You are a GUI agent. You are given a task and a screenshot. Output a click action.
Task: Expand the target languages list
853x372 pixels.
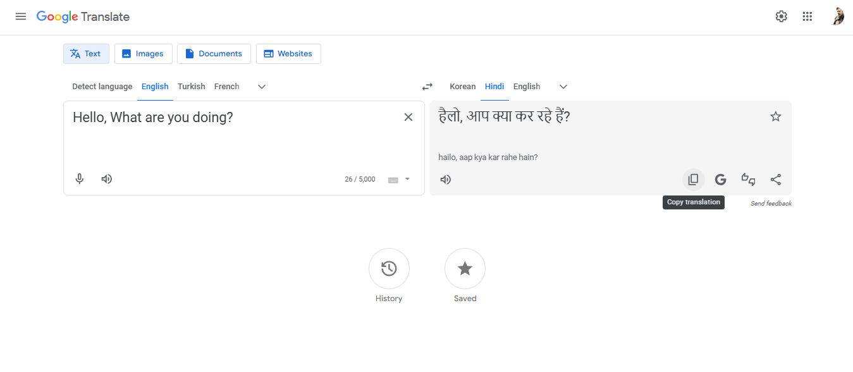(563, 87)
